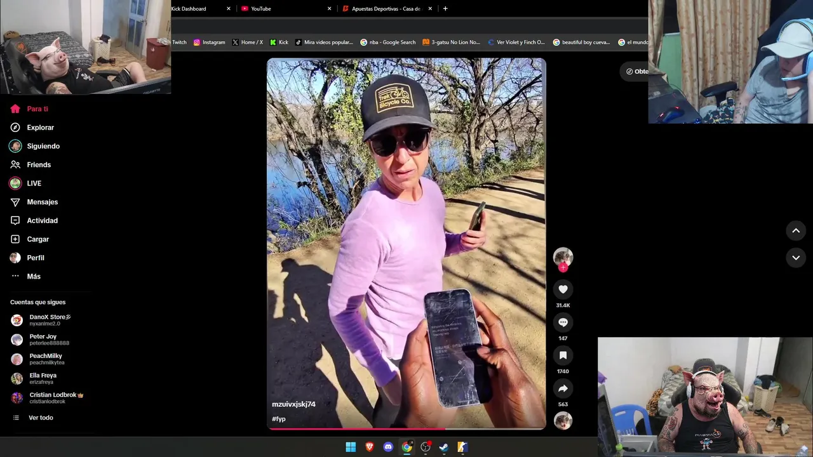Open the el mundo bookmark

633,43
